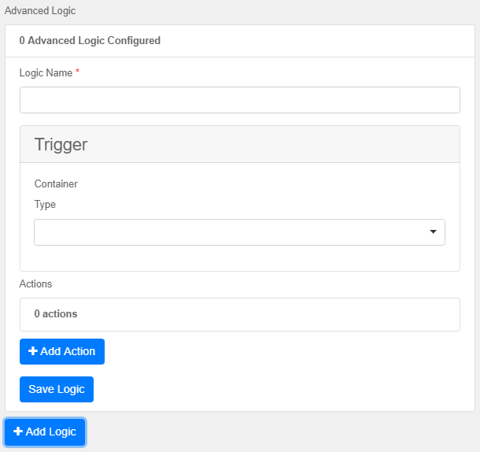
Task: Click the Logic Name label
Action: click(46, 72)
